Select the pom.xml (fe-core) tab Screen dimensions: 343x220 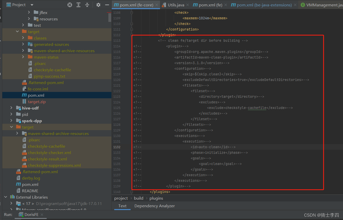point(136,5)
